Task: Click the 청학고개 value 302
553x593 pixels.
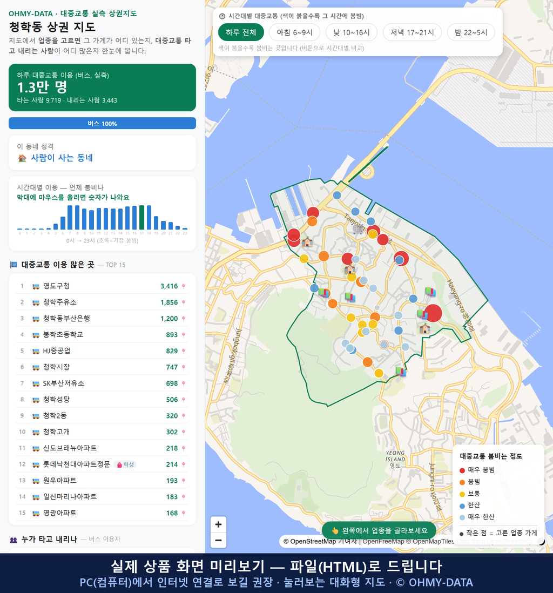Action: coord(172,432)
